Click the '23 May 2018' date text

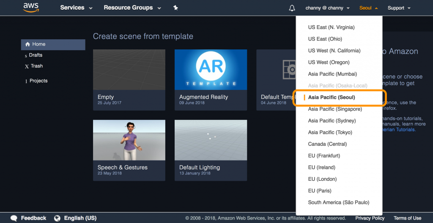click(x=110, y=173)
